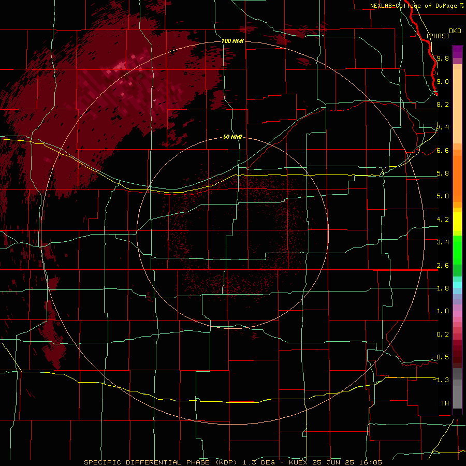This screenshot has height=466, width=466.
Task: Click the 9.8 scale value
Action: click(443, 58)
